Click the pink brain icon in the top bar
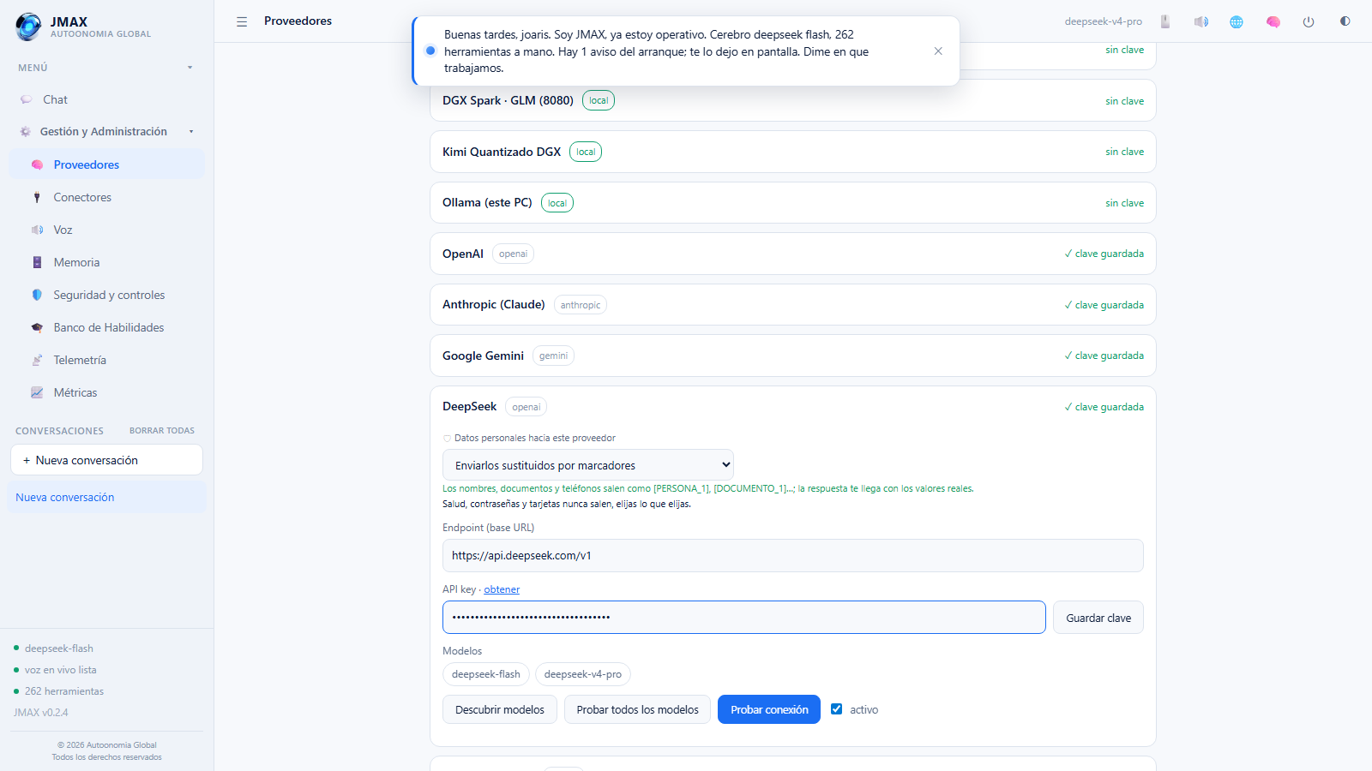This screenshot has height=771, width=1372. coord(1273,21)
